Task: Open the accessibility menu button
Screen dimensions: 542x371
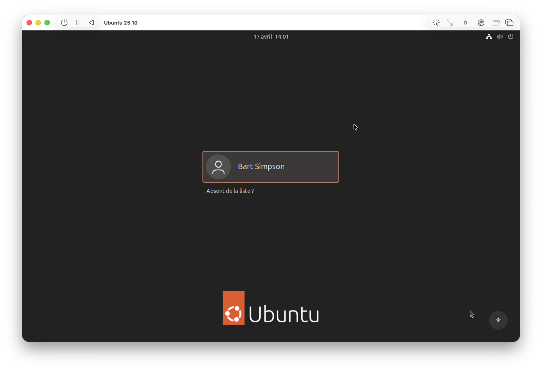Action: tap(498, 320)
